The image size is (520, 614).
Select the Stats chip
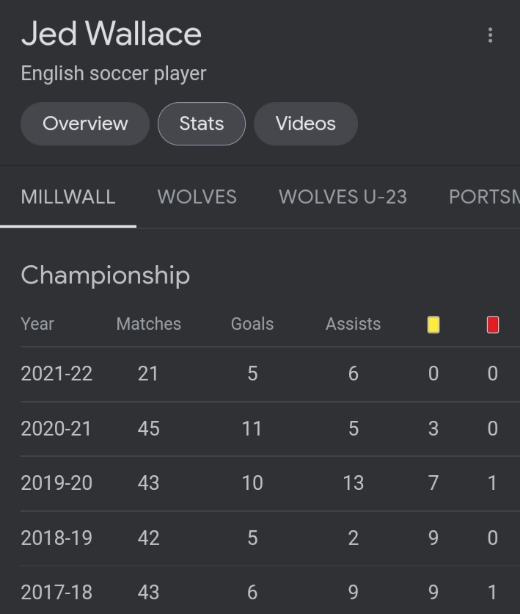tap(201, 123)
